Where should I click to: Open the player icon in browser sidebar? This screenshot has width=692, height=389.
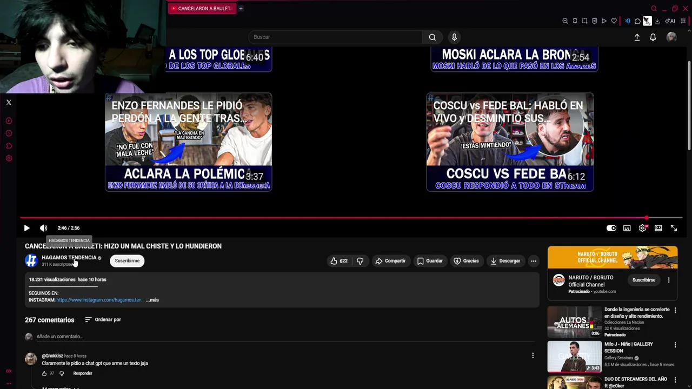coord(9,121)
